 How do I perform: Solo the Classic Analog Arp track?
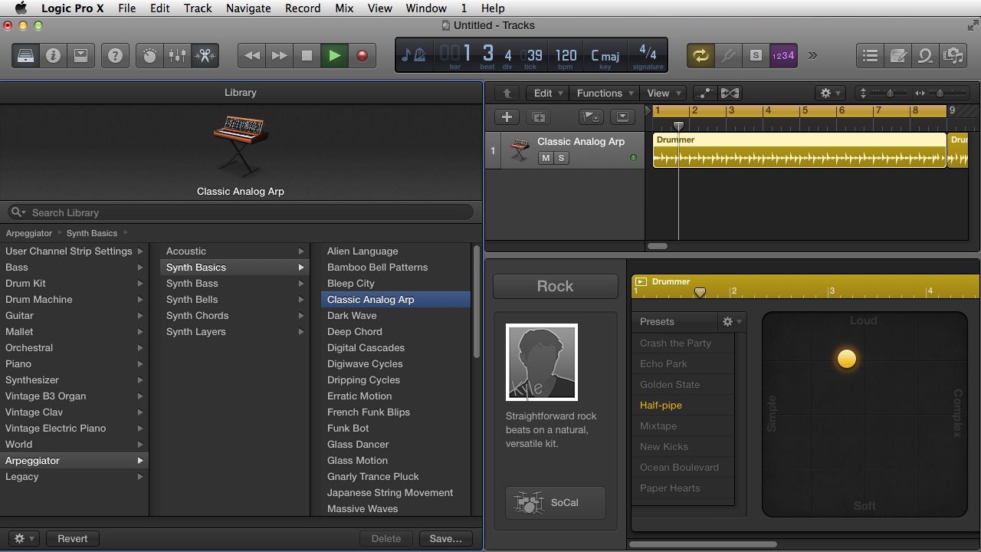(x=561, y=158)
